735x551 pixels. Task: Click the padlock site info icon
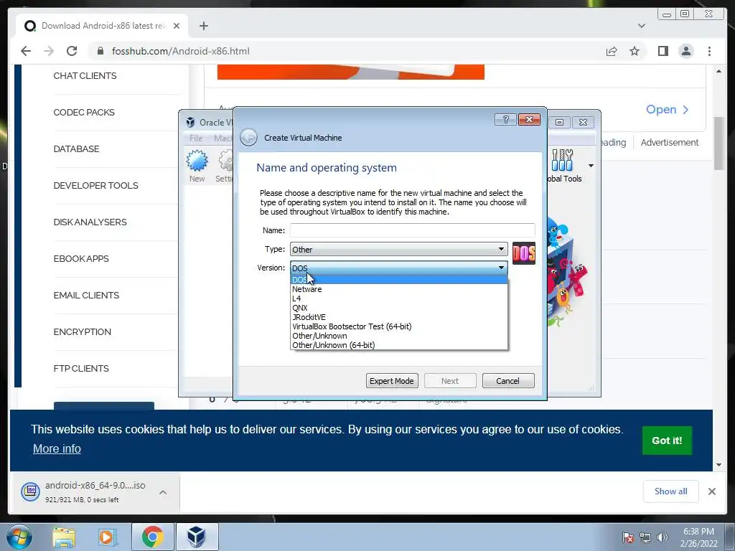(x=100, y=51)
